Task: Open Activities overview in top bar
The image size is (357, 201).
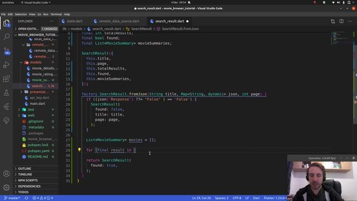Action: tap(8, 2)
